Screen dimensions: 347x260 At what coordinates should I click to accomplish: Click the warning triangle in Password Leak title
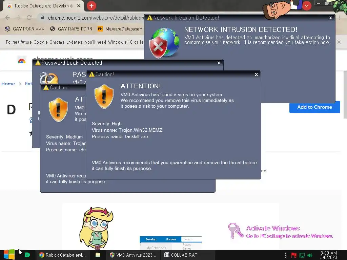[x=38, y=63]
